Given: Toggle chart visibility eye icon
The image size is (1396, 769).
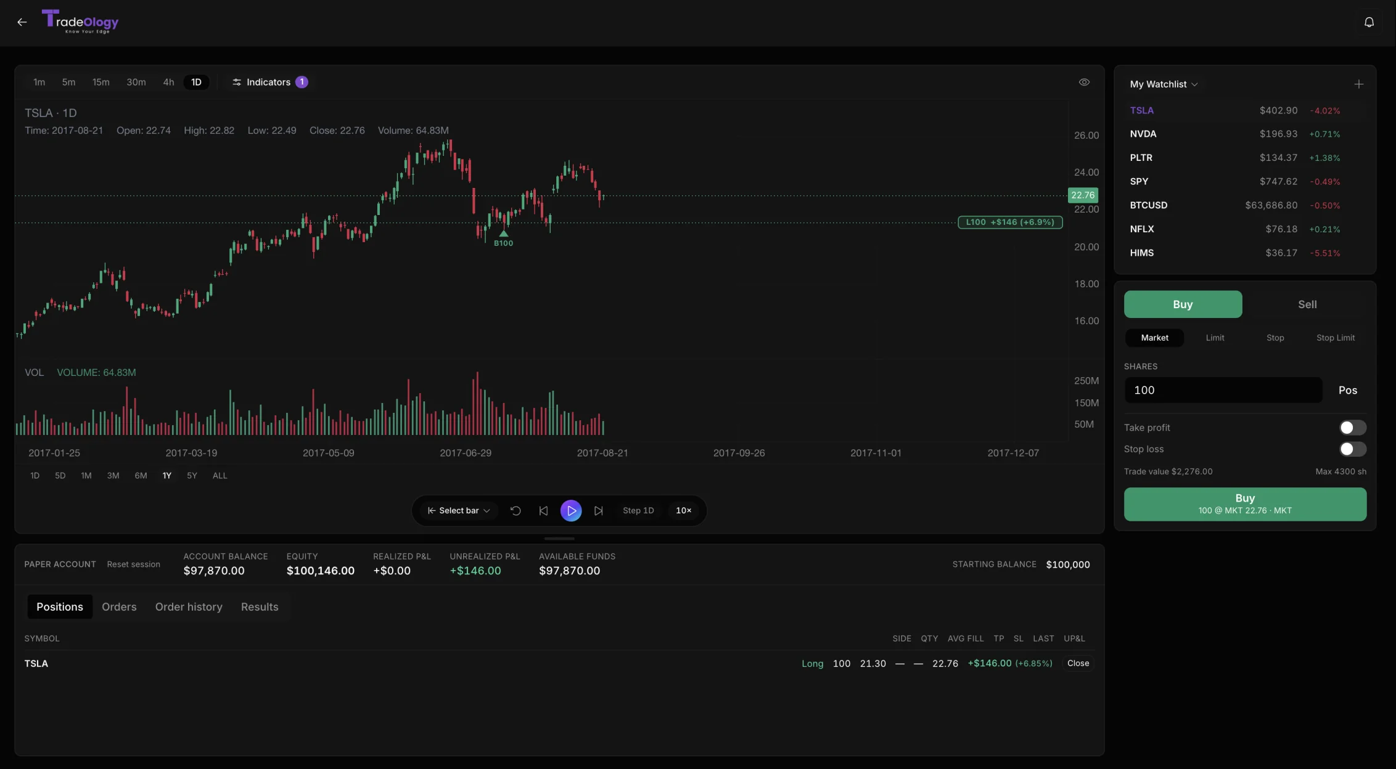Looking at the screenshot, I should [1084, 82].
